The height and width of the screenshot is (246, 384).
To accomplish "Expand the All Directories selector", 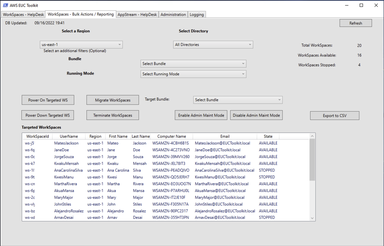I will click(213, 44).
